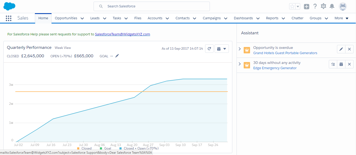Click the SalesforceTeam@WidgetsXYZ.com email link
Screen dimensions: 356x155
(123, 34)
